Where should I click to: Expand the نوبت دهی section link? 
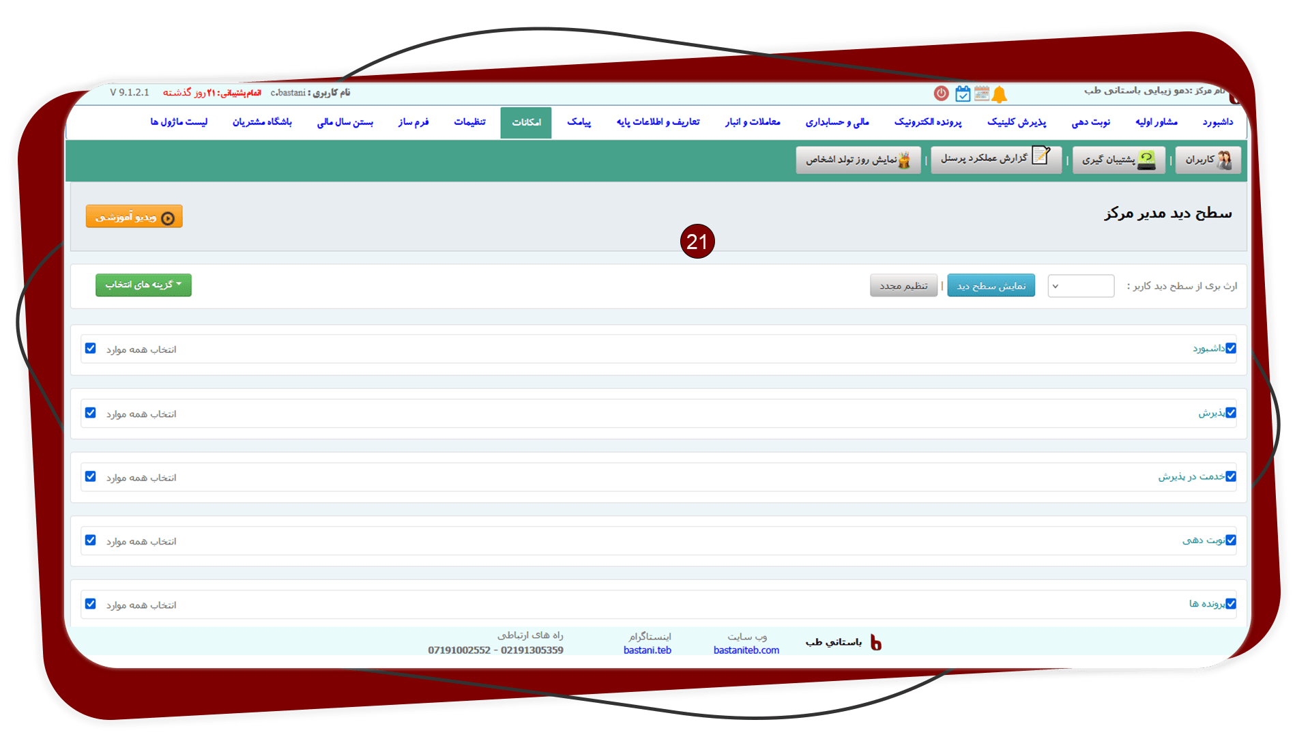[1204, 540]
